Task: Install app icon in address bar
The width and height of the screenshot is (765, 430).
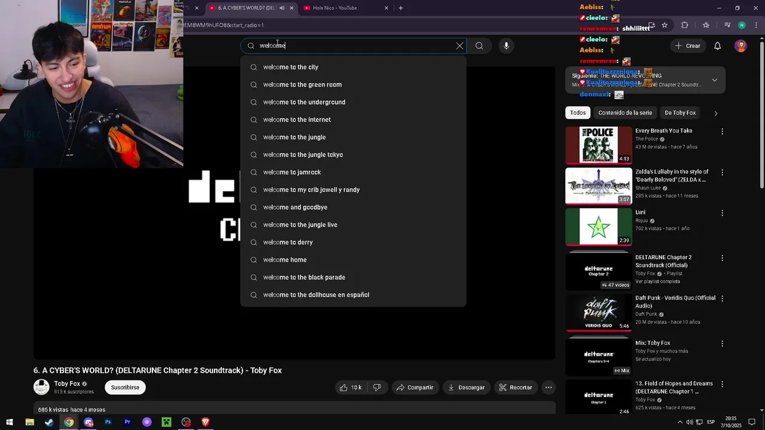Action: 651,25
